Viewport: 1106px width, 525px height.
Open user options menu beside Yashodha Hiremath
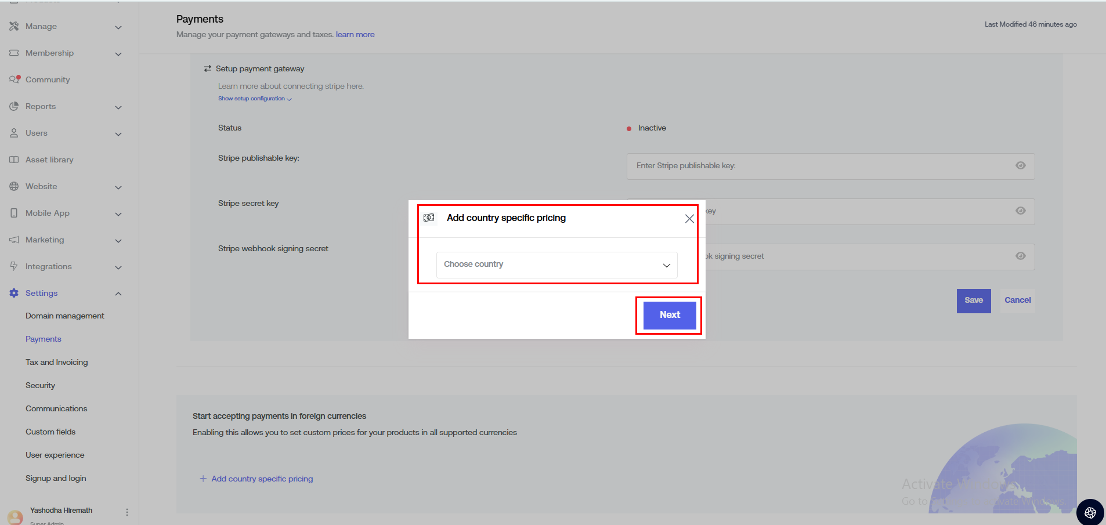127,512
